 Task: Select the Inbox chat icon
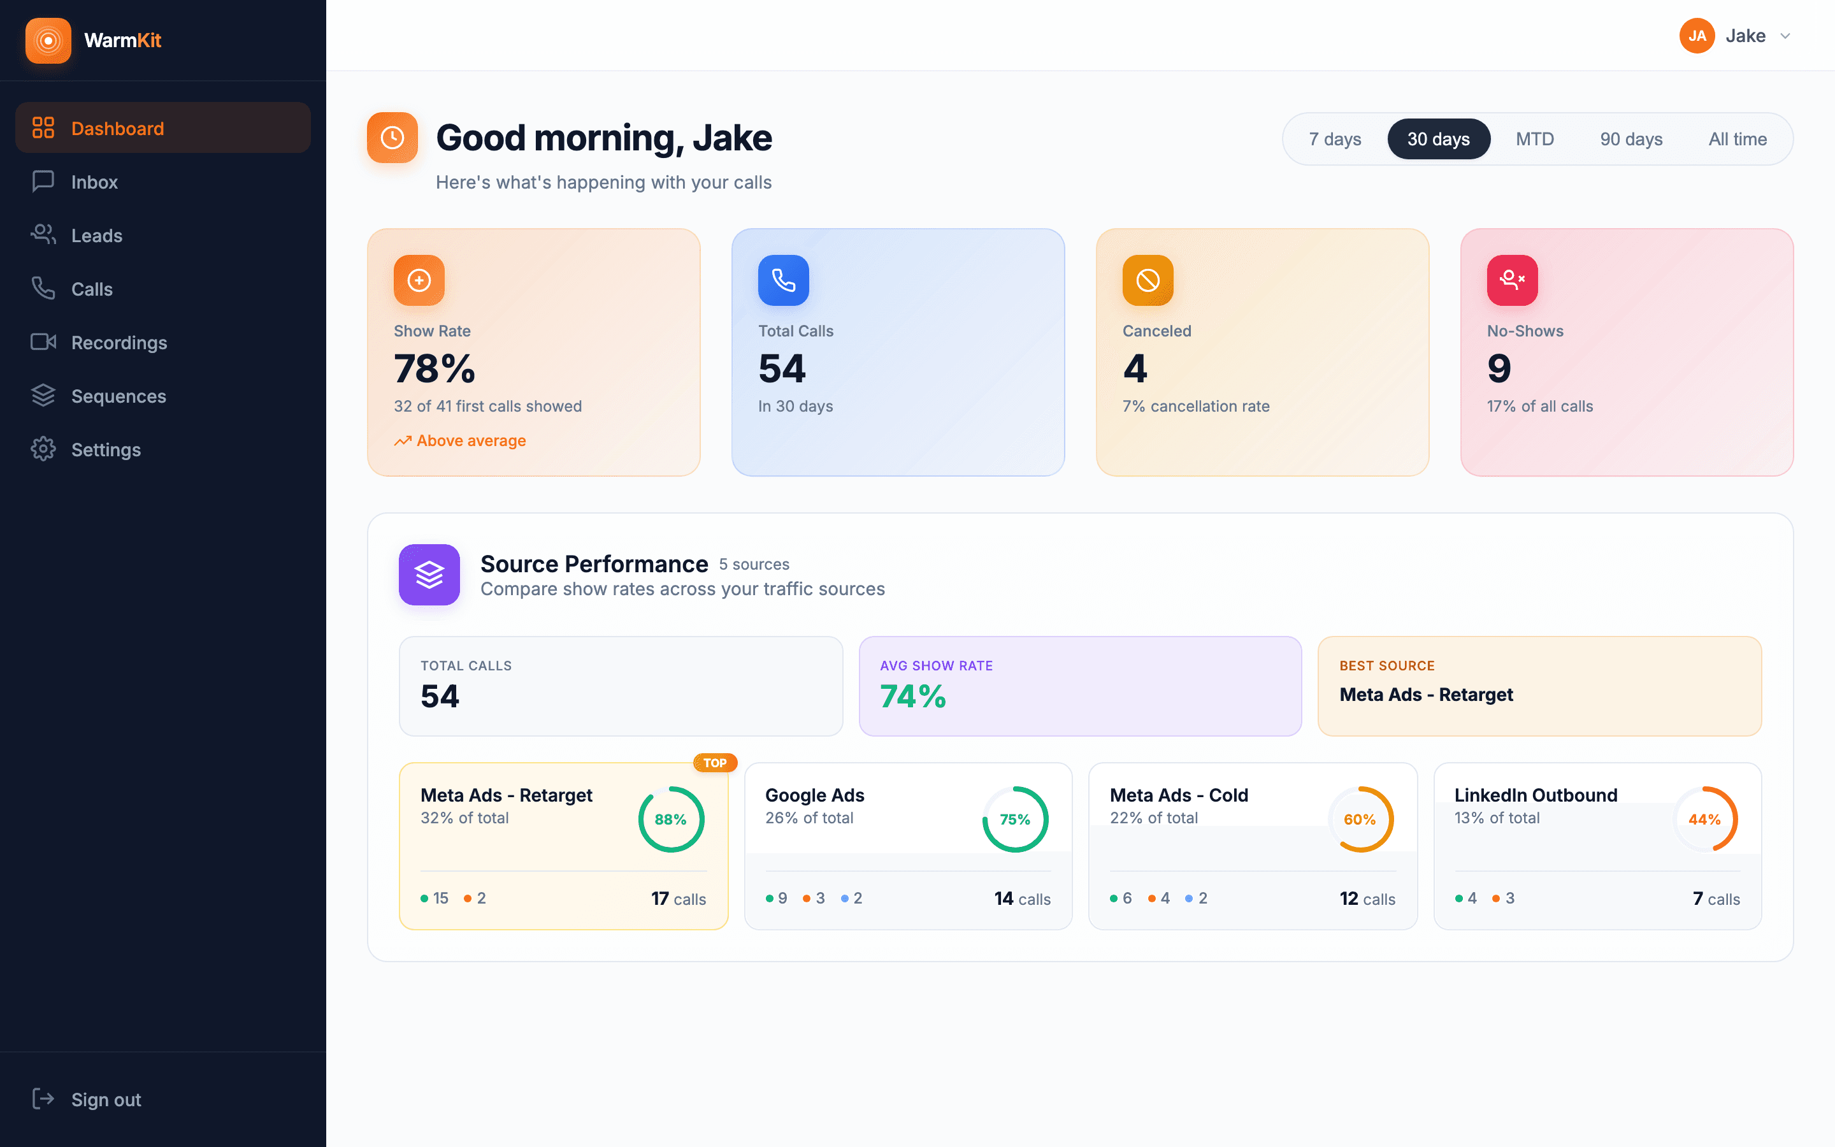43,182
